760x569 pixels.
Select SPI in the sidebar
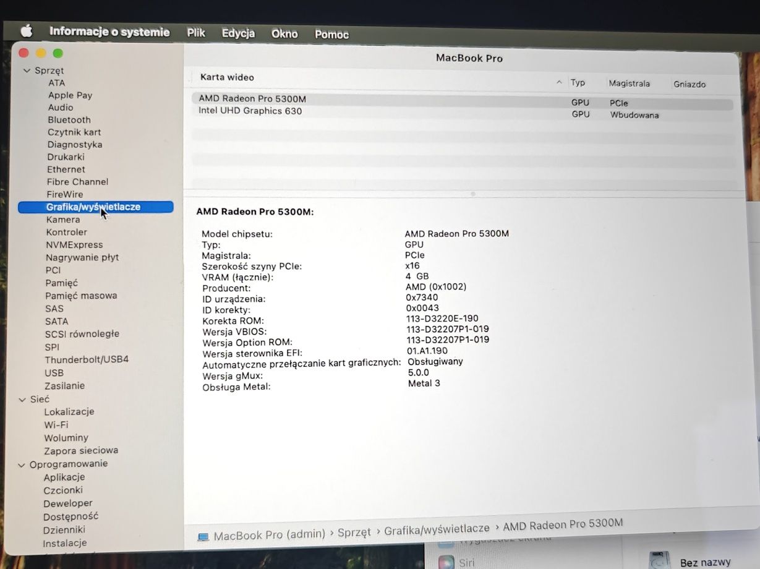(x=53, y=347)
